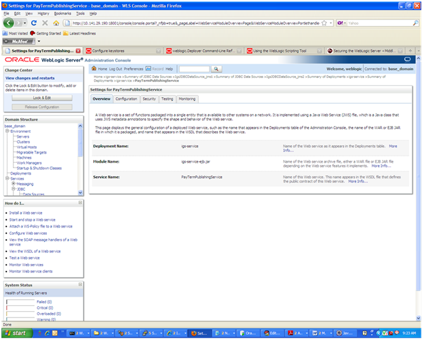Switch to Using the WebLogic Scripting Tool tab

coord(284,51)
